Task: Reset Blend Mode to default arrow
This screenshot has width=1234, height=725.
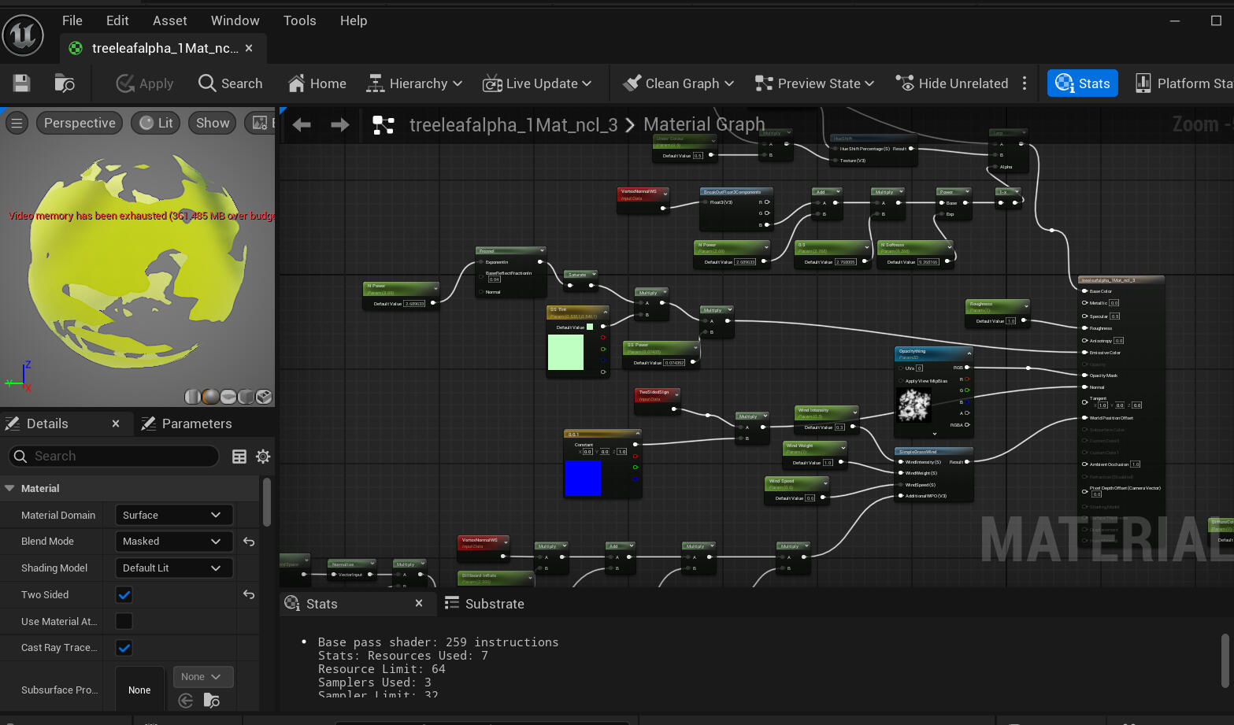Action: point(249,542)
